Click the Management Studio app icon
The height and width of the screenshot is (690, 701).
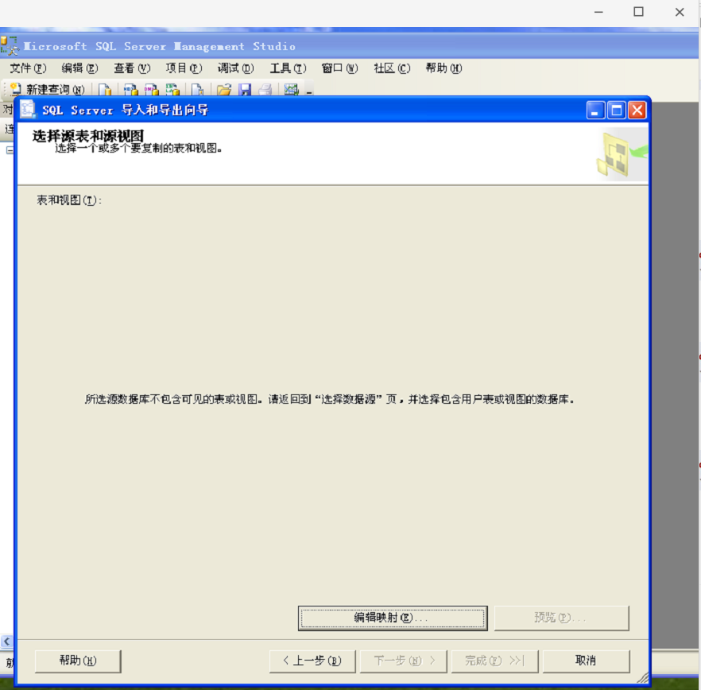(9, 45)
